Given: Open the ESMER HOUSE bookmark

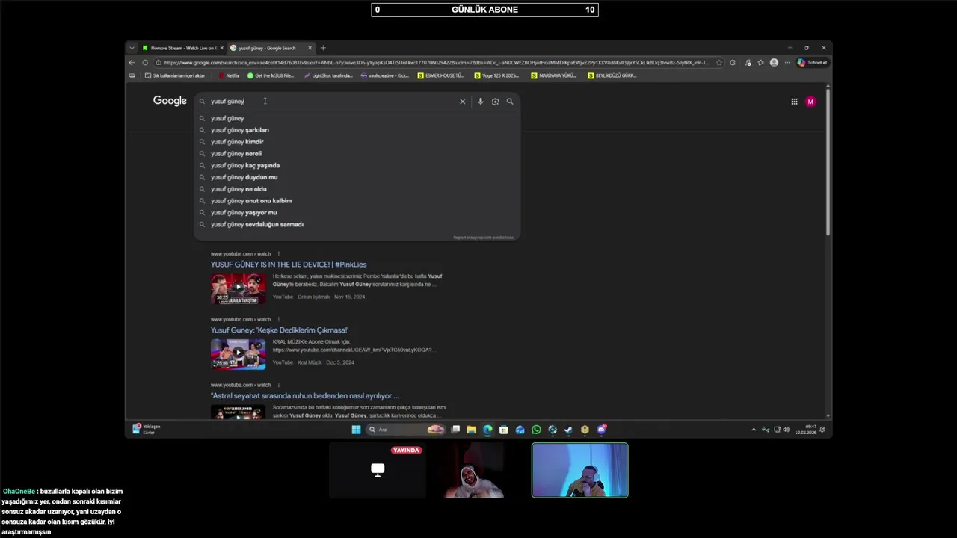Looking at the screenshot, I should click(441, 75).
